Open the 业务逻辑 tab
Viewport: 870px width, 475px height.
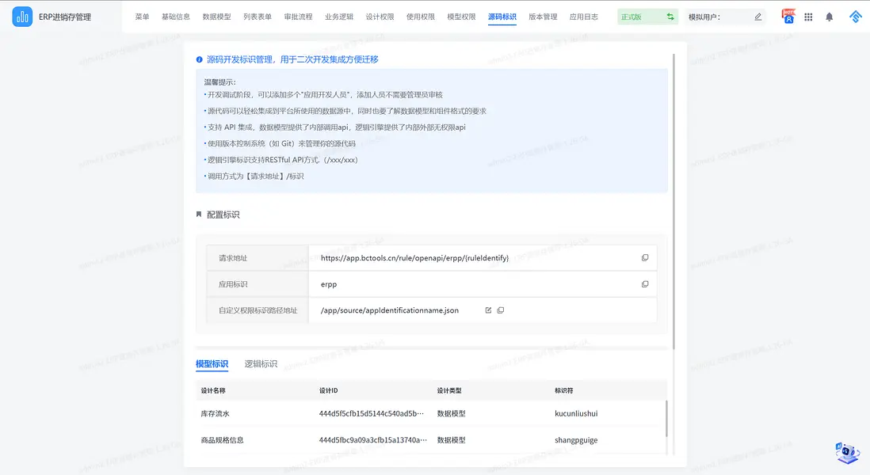(339, 17)
